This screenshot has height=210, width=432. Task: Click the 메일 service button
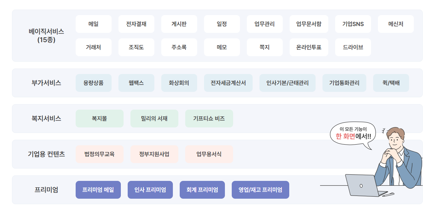point(93,24)
